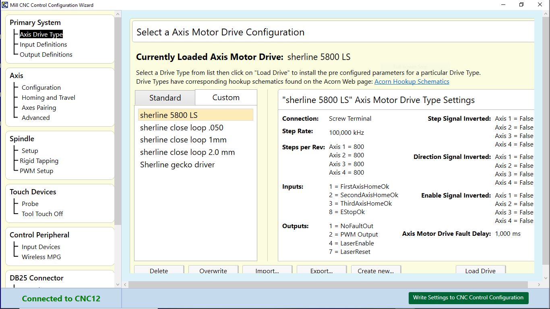This screenshot has height=309, width=550.
Task: Click the Spindle section heading
Action: pyautogui.click(x=22, y=139)
